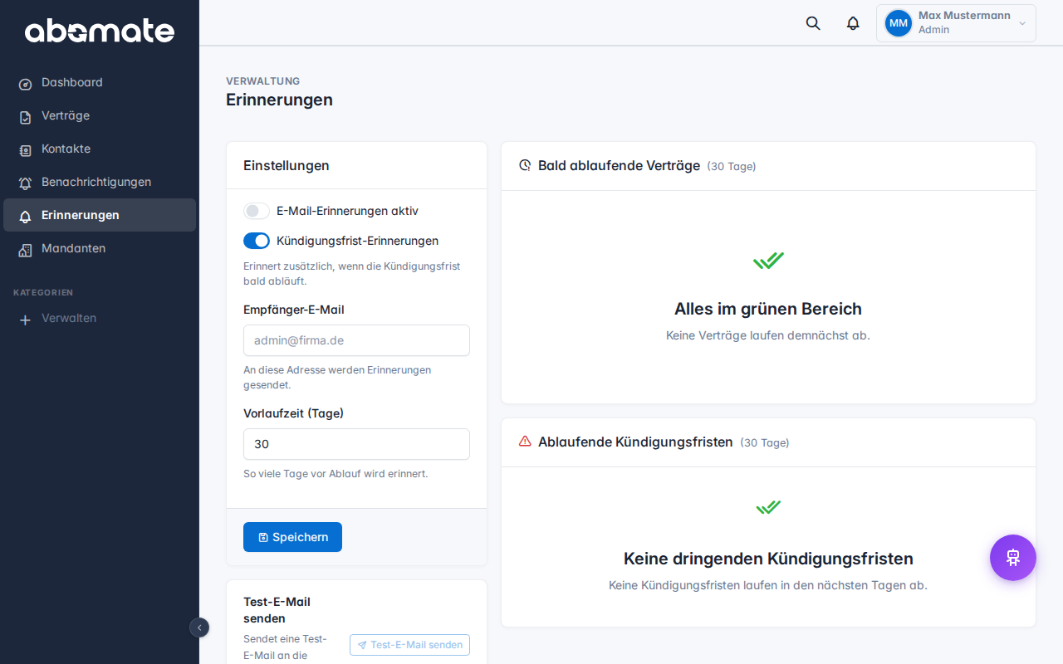Focus the Empfänger-E-Mail input field
The height and width of the screenshot is (664, 1063).
coord(356,340)
